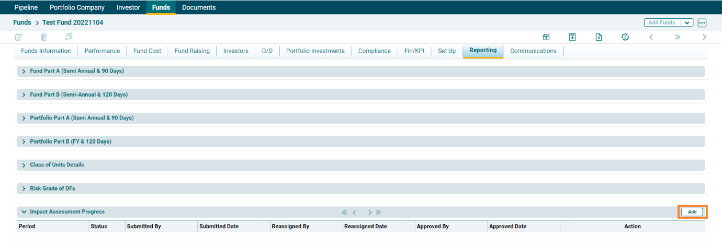Open the Portfolio Company menu

[77, 7]
